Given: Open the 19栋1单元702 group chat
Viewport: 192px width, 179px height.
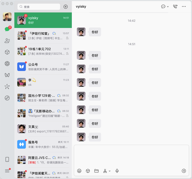Looking at the screenshot, I should pyautogui.click(x=43, y=51).
